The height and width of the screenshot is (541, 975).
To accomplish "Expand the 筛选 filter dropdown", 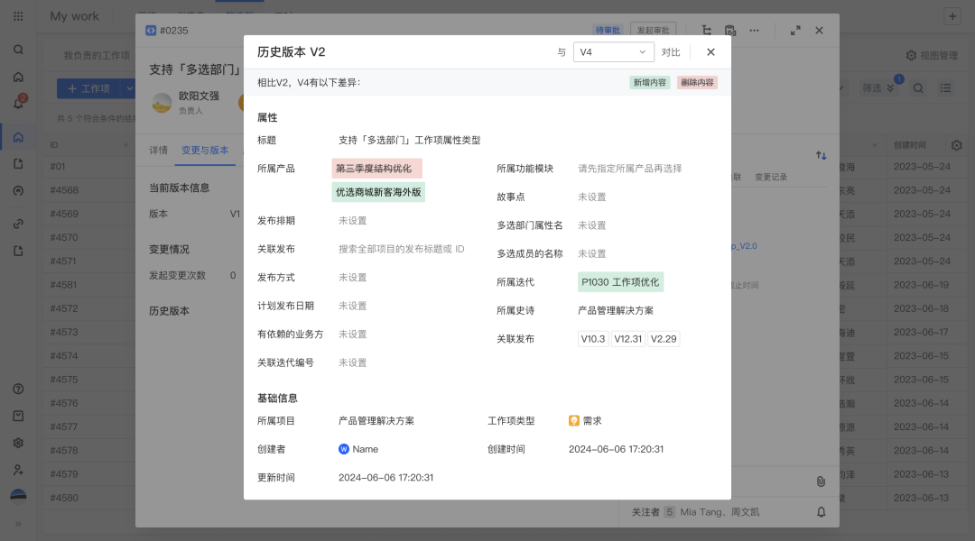I will 877,88.
